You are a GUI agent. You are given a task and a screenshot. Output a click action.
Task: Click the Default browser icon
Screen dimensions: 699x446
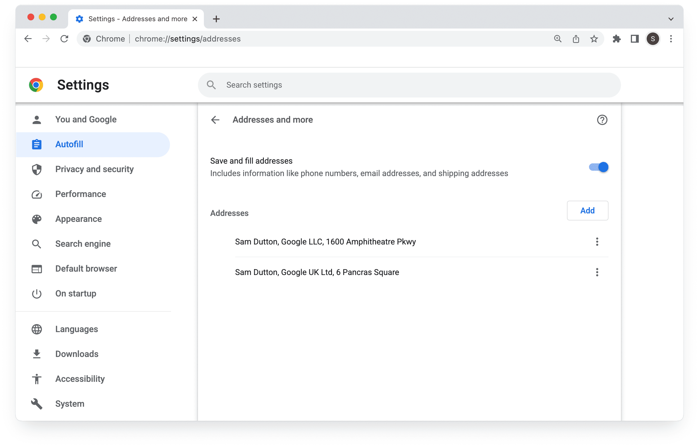[x=37, y=268]
